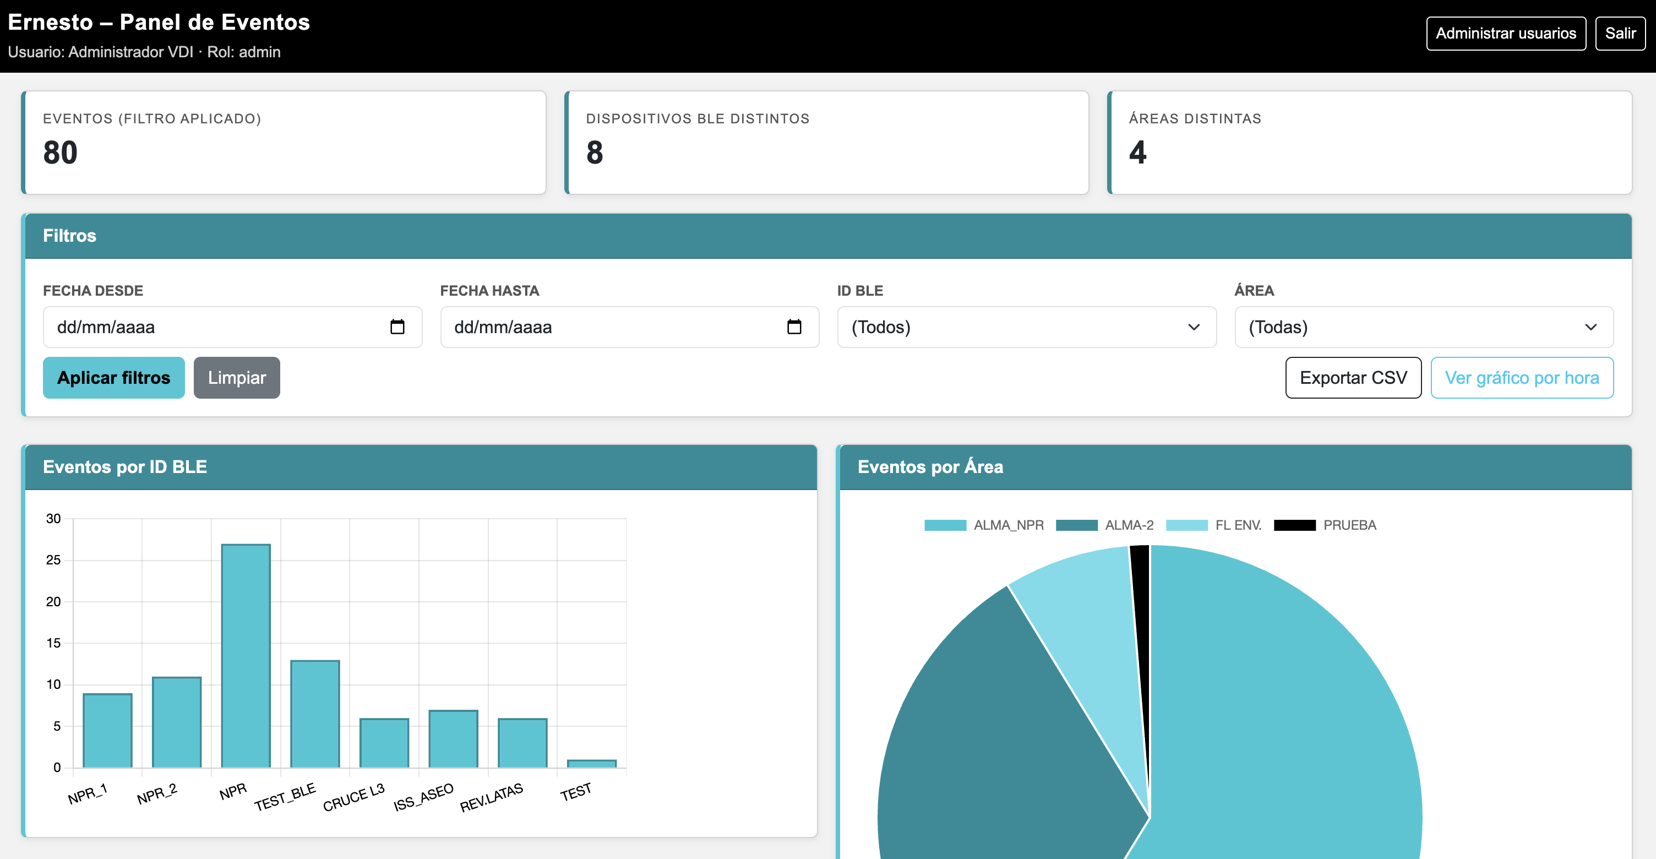Open Ver gráfico por hora
The image size is (1656, 859).
tap(1522, 377)
